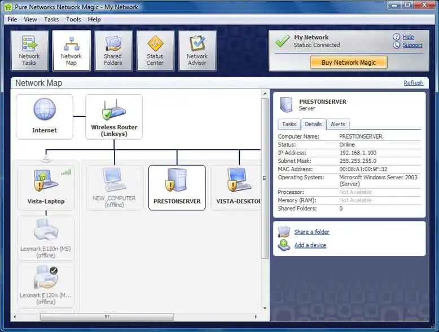
Task: Click the Status: Connected text
Action: pos(317,45)
